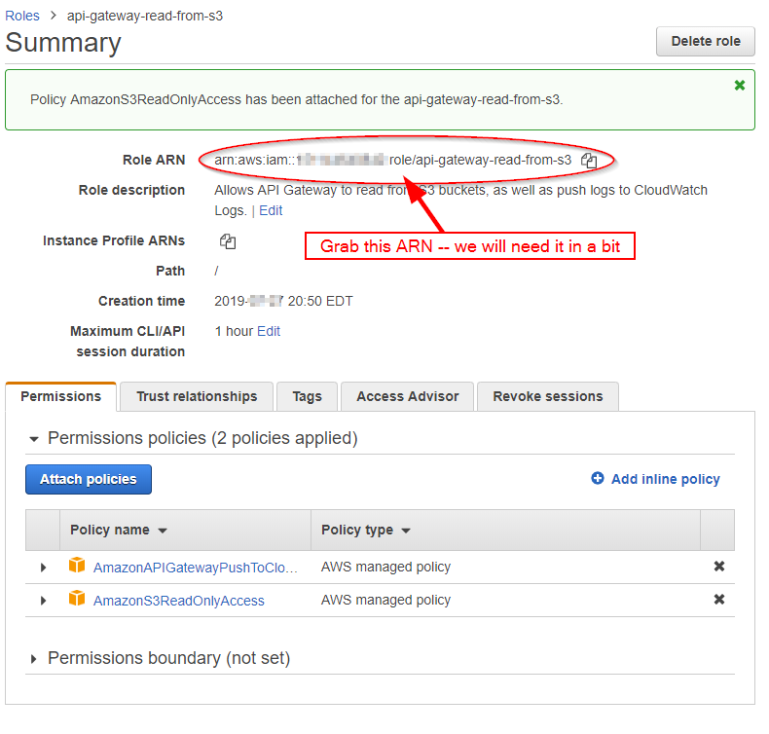
Task: Click the Attach policies button
Action: [x=89, y=479]
